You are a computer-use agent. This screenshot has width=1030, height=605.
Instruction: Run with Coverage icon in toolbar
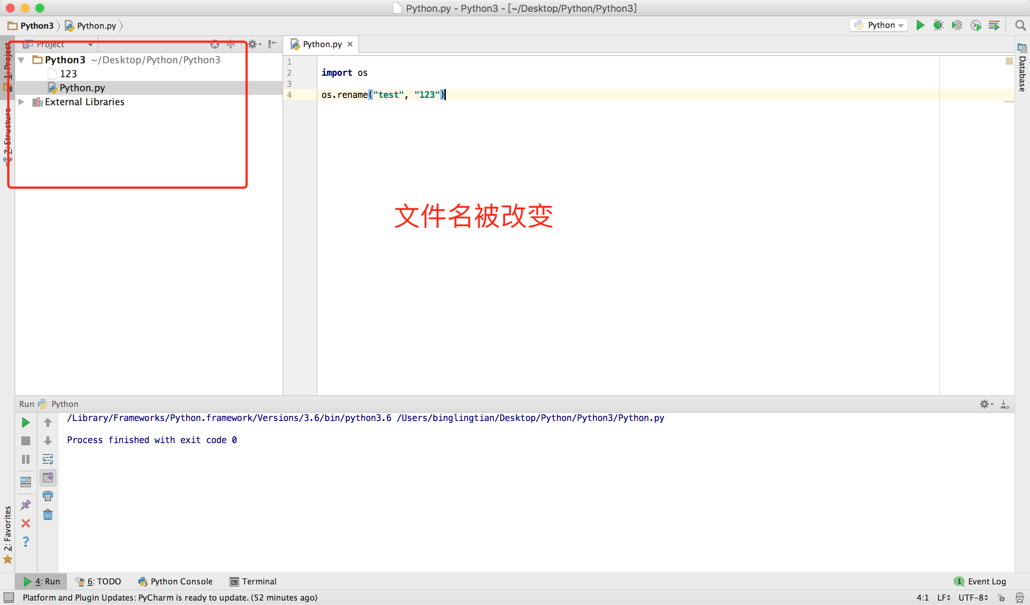tap(957, 25)
